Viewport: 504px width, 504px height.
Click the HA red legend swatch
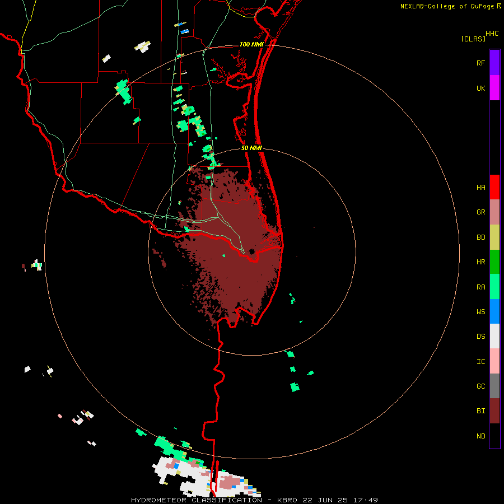[494, 187]
